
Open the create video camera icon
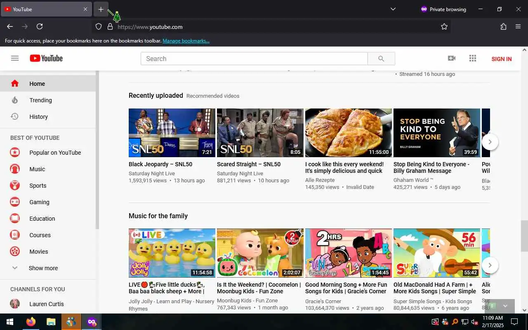tap(452, 59)
